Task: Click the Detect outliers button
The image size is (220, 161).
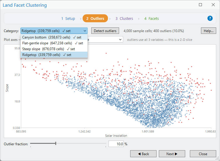Action: [105, 31]
